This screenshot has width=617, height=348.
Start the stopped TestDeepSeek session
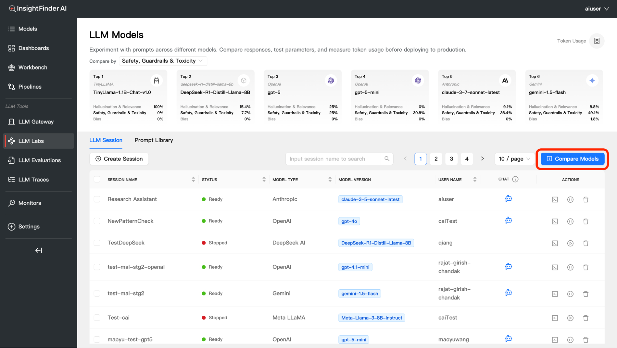(570, 243)
